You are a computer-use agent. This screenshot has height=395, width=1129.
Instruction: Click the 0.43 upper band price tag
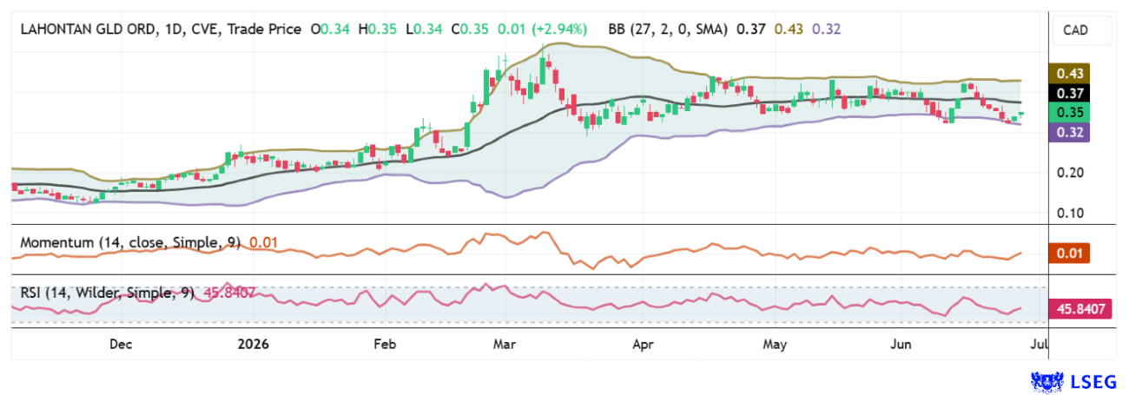coord(1070,74)
